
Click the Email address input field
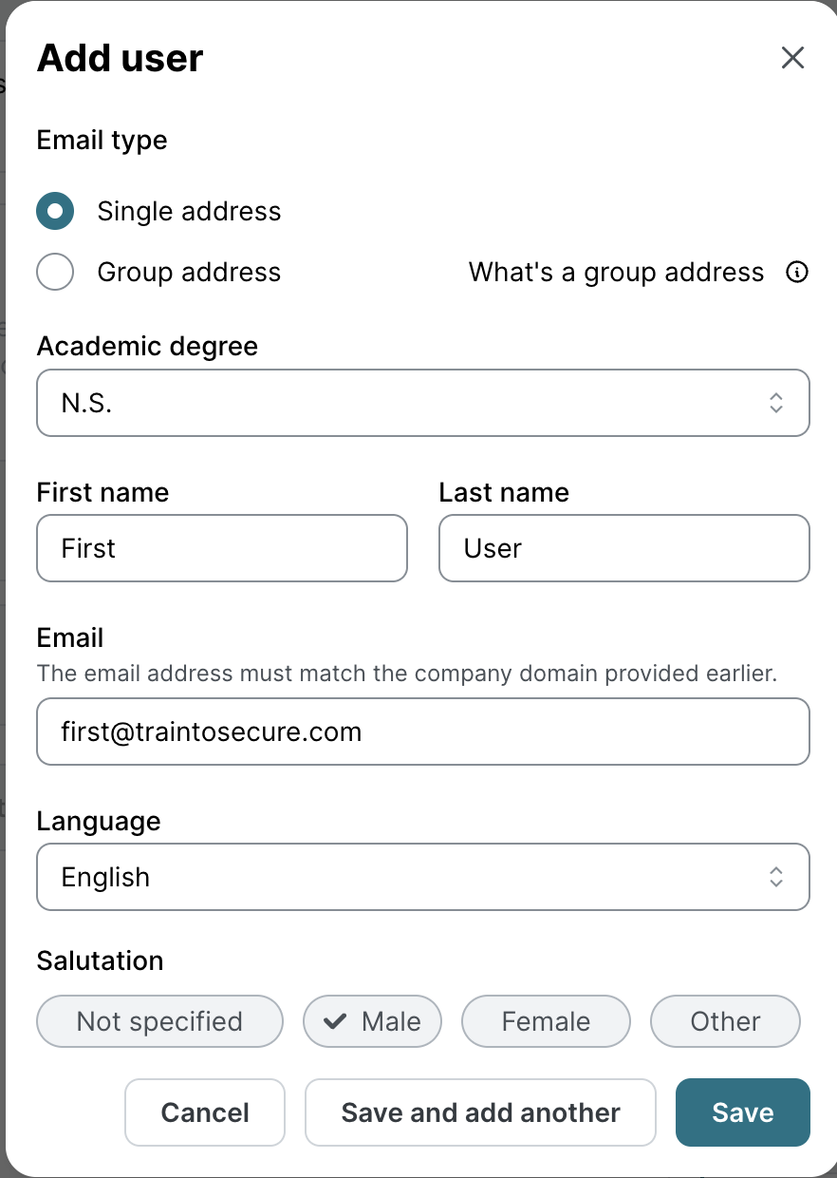click(422, 731)
